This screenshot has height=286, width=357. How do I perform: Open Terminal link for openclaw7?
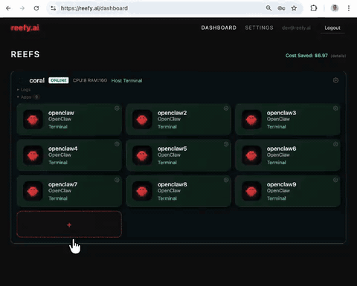58,198
